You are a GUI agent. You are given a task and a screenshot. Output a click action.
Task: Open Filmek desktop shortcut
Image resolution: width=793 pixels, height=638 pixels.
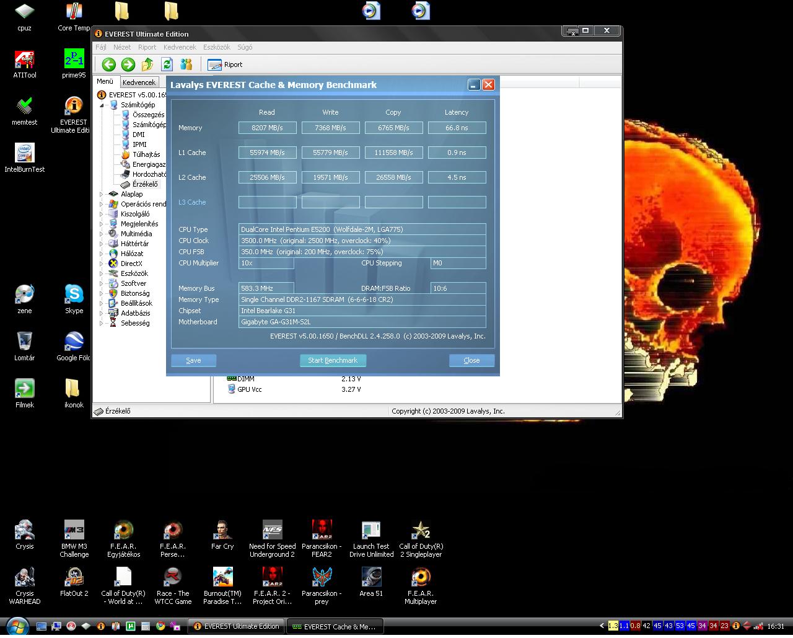[25, 393]
